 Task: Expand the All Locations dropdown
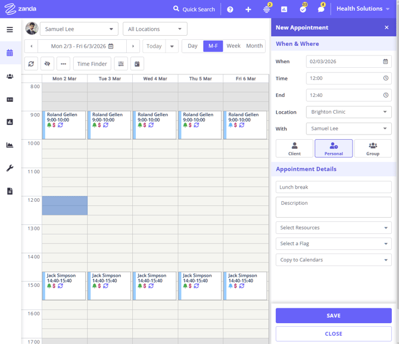(x=155, y=29)
